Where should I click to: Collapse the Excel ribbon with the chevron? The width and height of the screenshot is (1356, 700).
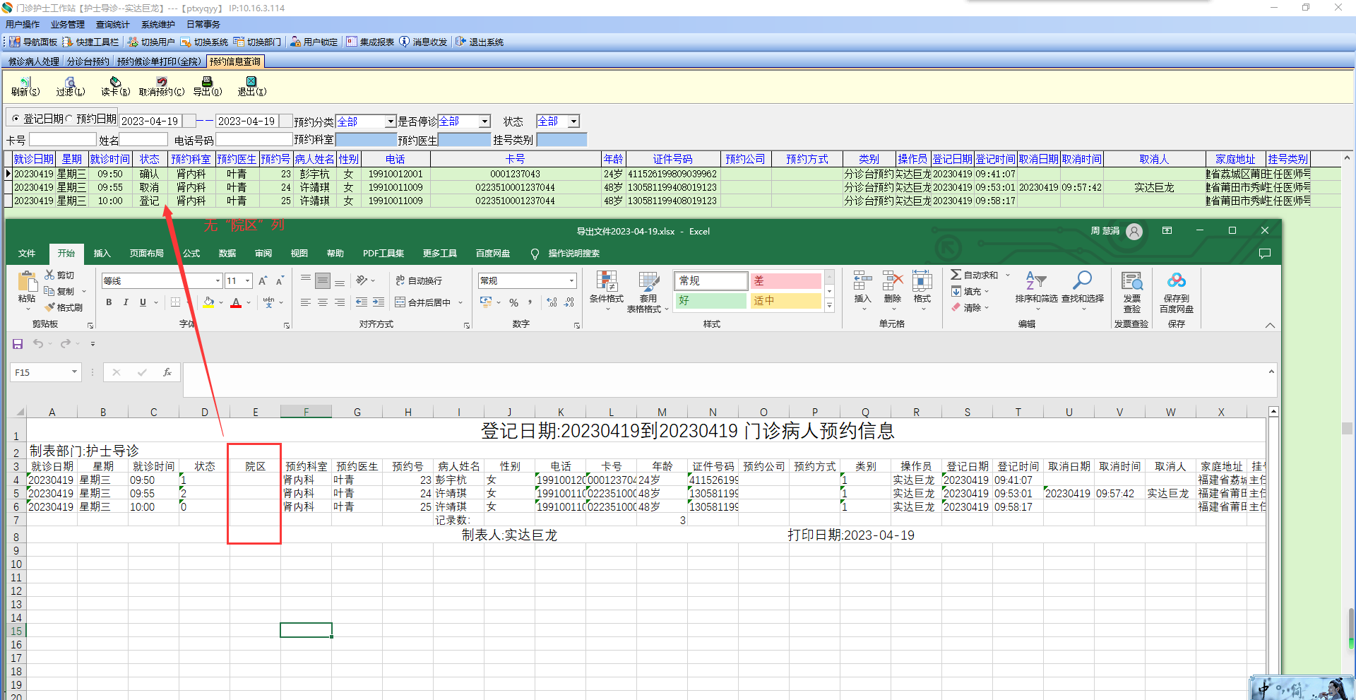tap(1270, 325)
